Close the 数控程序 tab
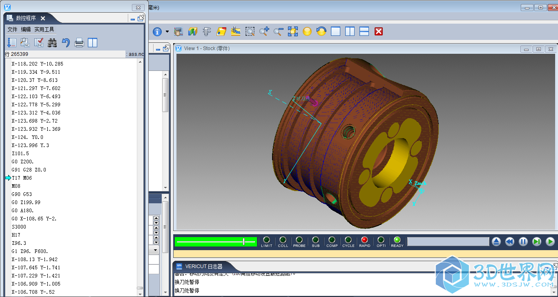The width and height of the screenshot is (558, 297). [x=43, y=18]
